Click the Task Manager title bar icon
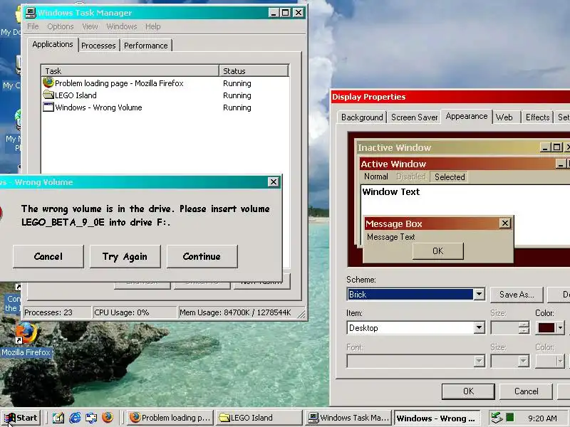 31,13
